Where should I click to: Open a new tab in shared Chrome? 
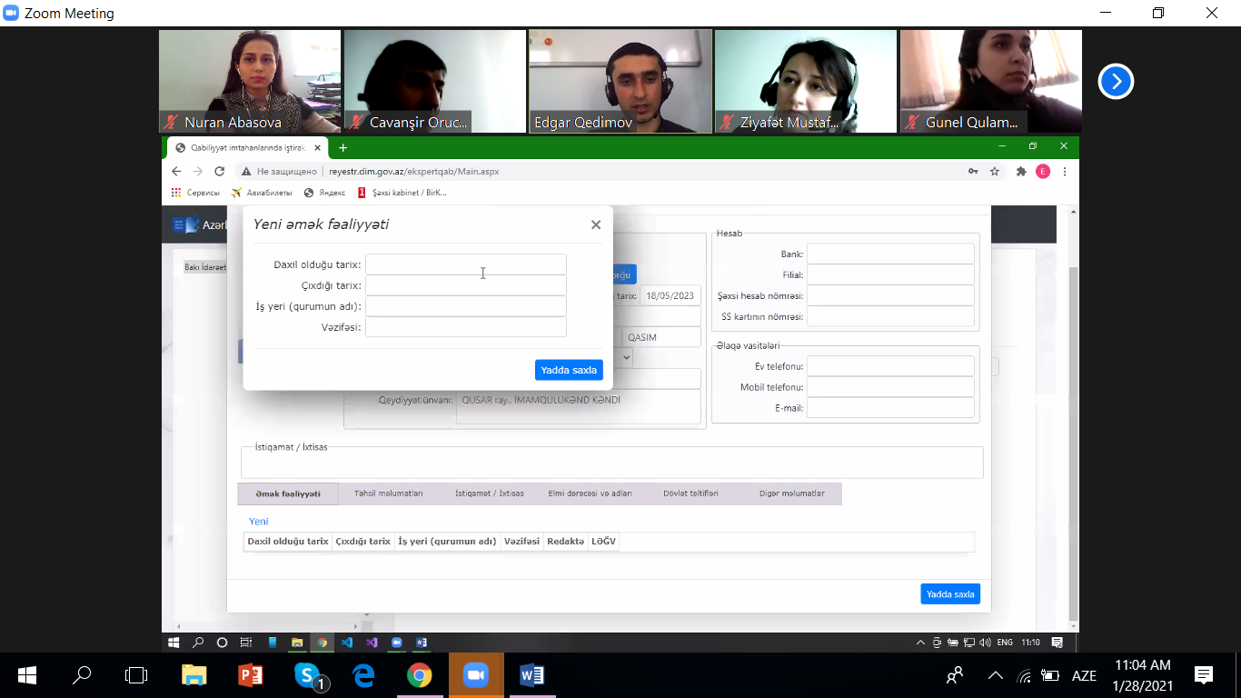point(343,147)
